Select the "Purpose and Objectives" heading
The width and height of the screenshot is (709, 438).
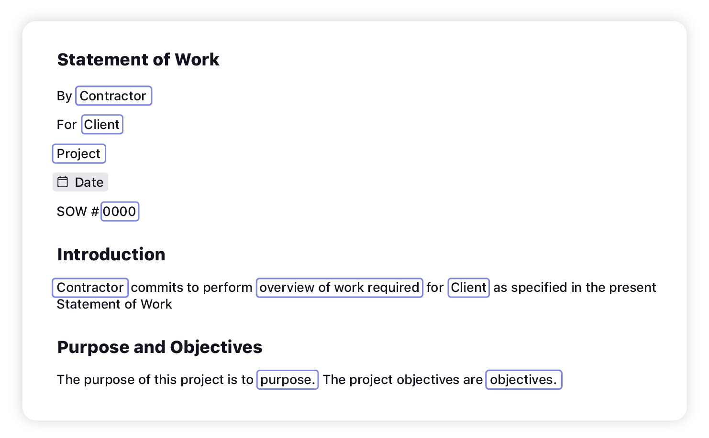click(x=160, y=347)
